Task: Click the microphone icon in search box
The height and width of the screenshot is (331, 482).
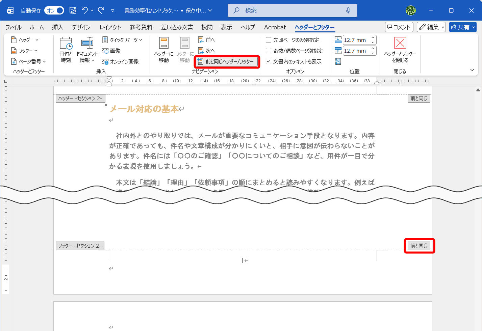Action: (x=348, y=10)
